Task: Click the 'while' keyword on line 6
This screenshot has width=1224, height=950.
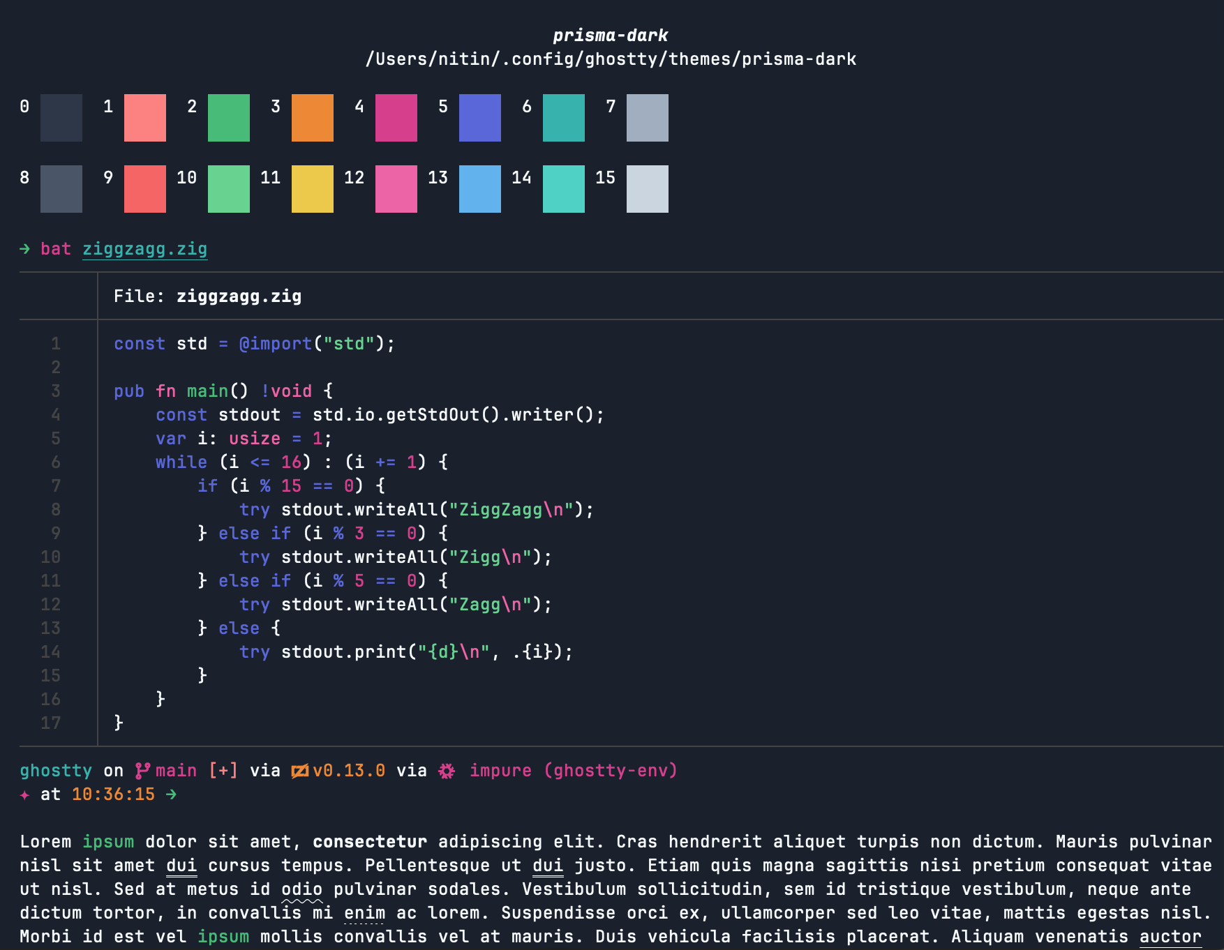Action: point(181,462)
